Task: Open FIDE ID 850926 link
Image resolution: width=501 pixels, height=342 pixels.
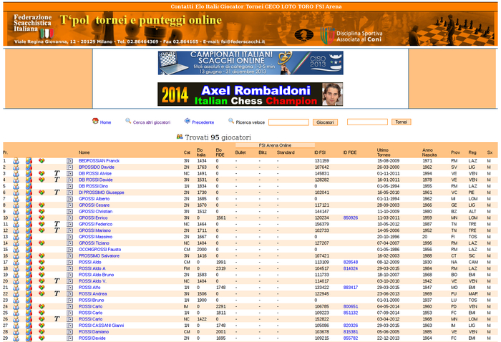Action: (x=351, y=218)
